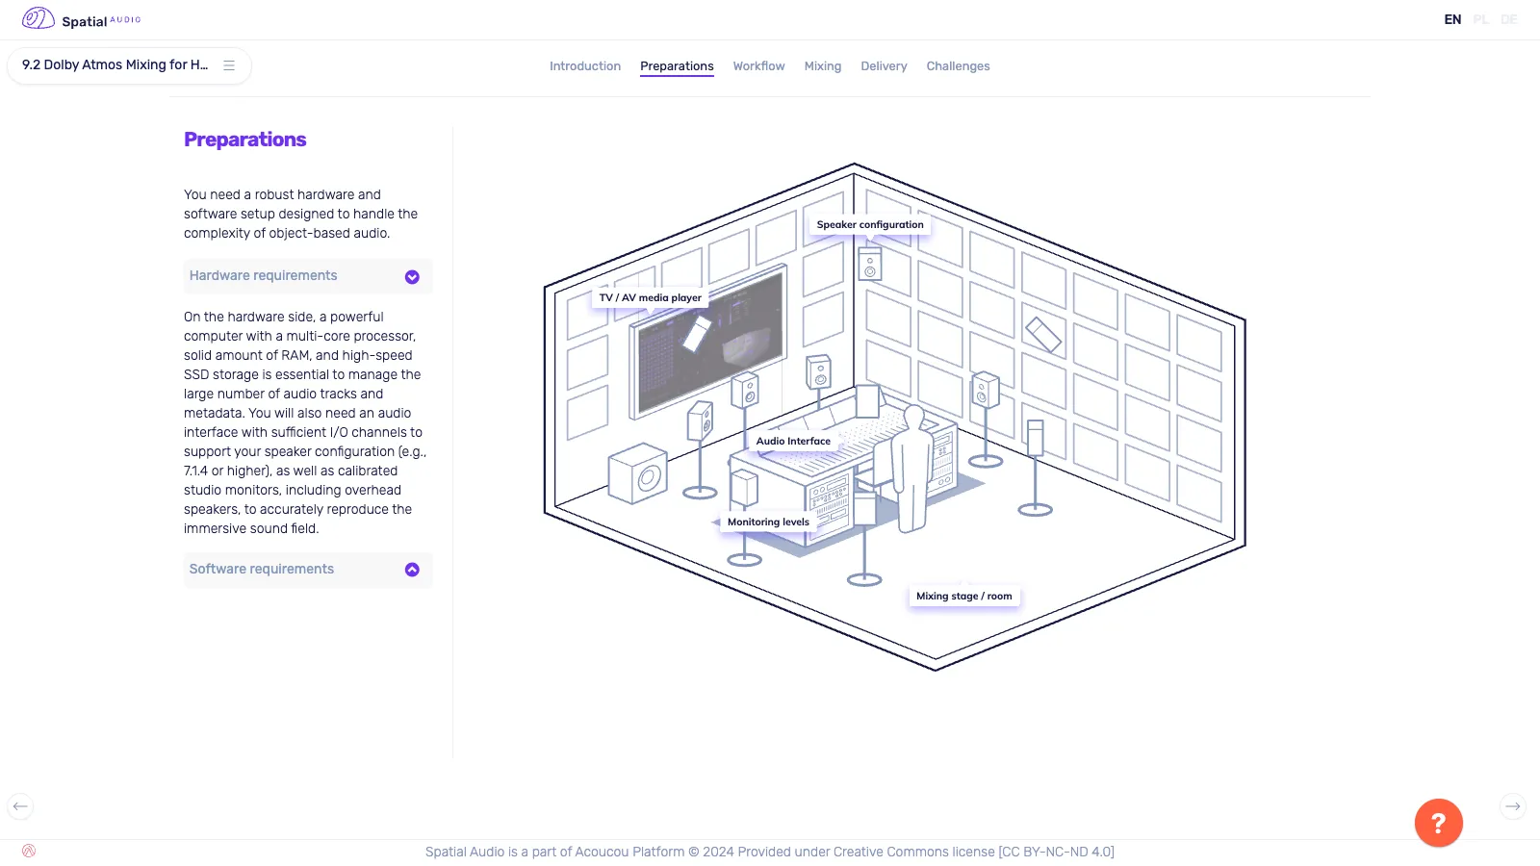The width and height of the screenshot is (1540, 866).
Task: Click the Acoucou logo in the footer
Action: tap(29, 851)
